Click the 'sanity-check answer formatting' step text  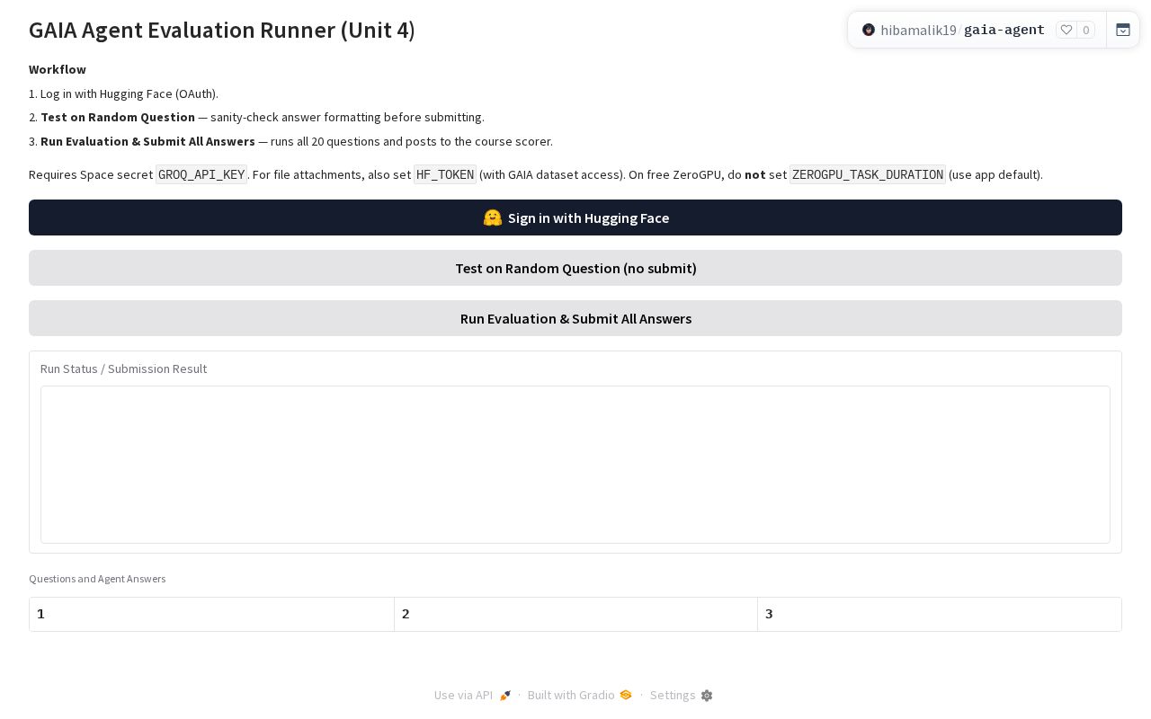tap(347, 117)
